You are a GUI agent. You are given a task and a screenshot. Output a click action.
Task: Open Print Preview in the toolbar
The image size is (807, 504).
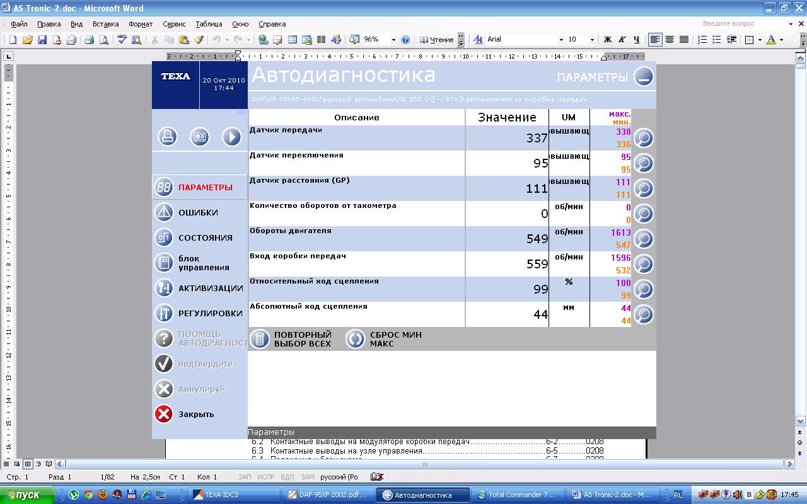(x=103, y=40)
